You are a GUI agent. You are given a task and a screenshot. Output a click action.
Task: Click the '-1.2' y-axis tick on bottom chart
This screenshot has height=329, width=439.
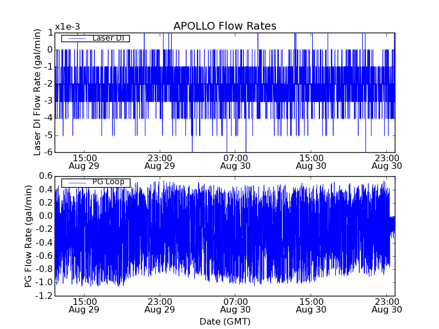(44, 296)
